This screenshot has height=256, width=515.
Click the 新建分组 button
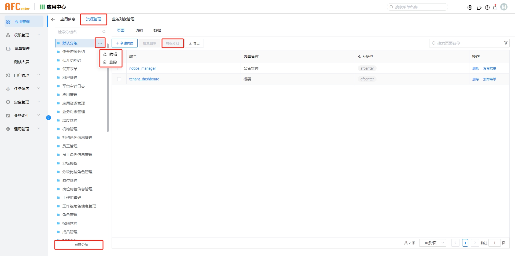pos(79,245)
